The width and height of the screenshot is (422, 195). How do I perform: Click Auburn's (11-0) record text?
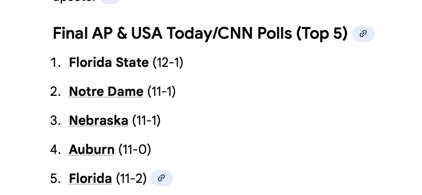[135, 149]
